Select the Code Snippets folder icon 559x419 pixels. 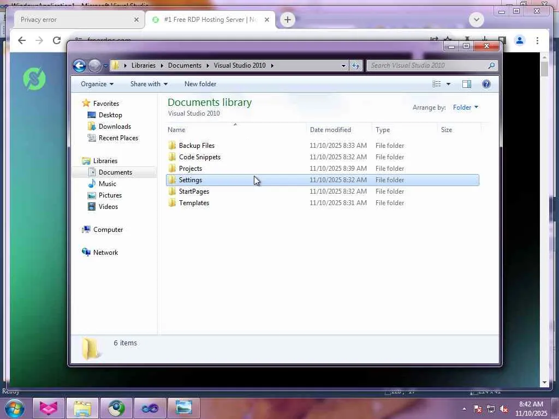(172, 157)
